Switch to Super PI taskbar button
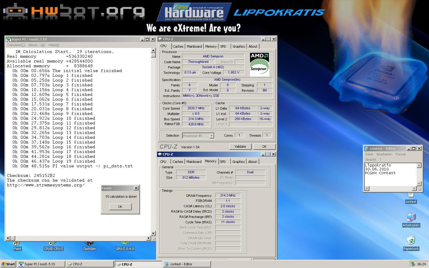429x268 pixels. coord(41,264)
